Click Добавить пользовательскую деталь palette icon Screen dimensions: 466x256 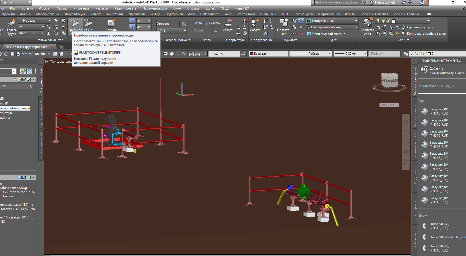click(x=424, y=70)
